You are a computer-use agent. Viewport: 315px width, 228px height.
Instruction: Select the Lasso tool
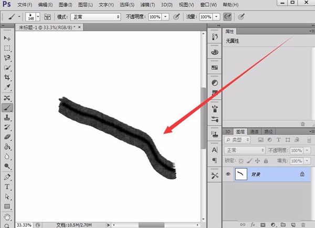[x=7, y=58]
